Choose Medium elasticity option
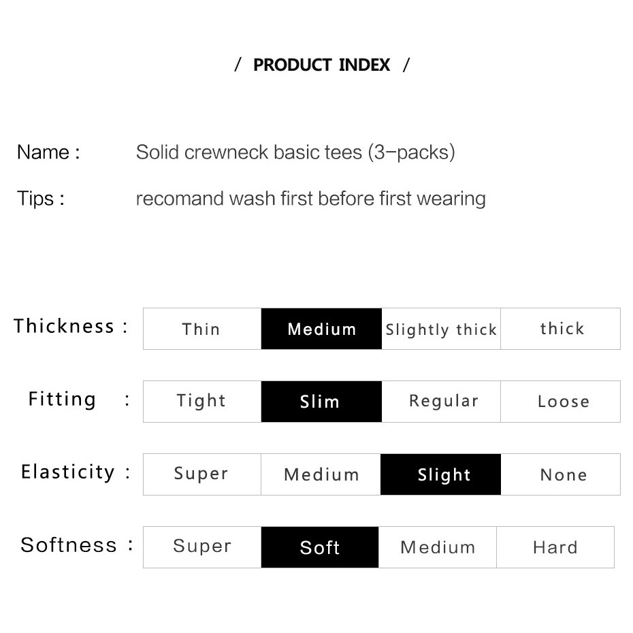633x633 pixels. coord(321,474)
